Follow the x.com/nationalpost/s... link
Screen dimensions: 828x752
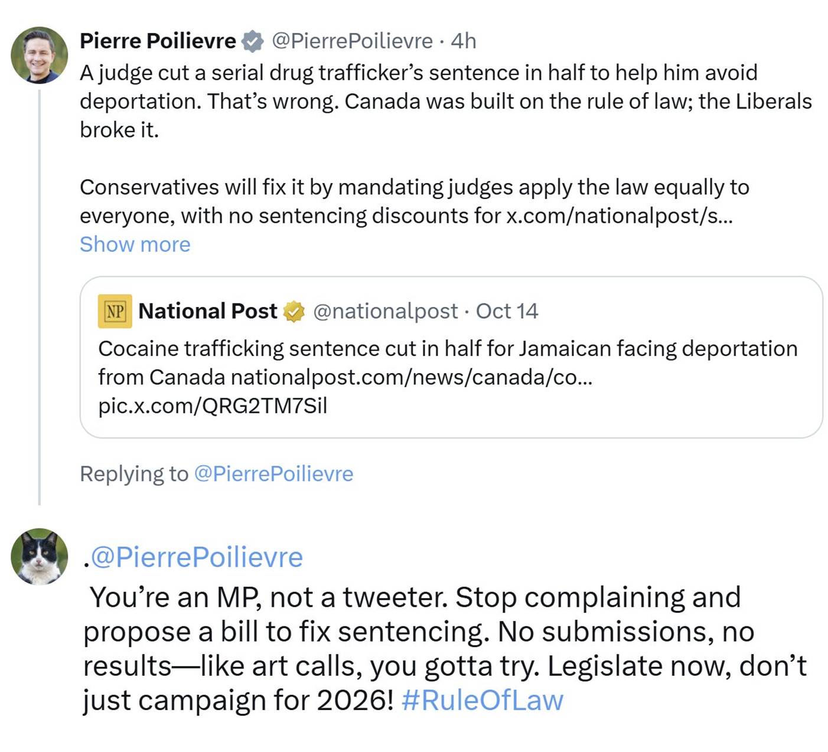[x=619, y=216]
